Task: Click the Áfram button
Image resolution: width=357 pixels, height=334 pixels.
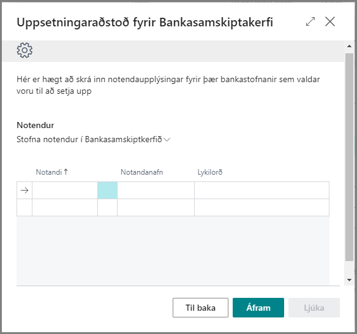Action: click(x=258, y=308)
